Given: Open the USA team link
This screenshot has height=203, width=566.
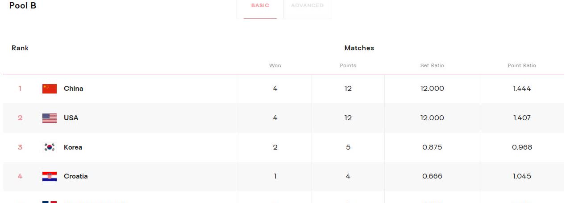Looking at the screenshot, I should pyautogui.click(x=71, y=118).
